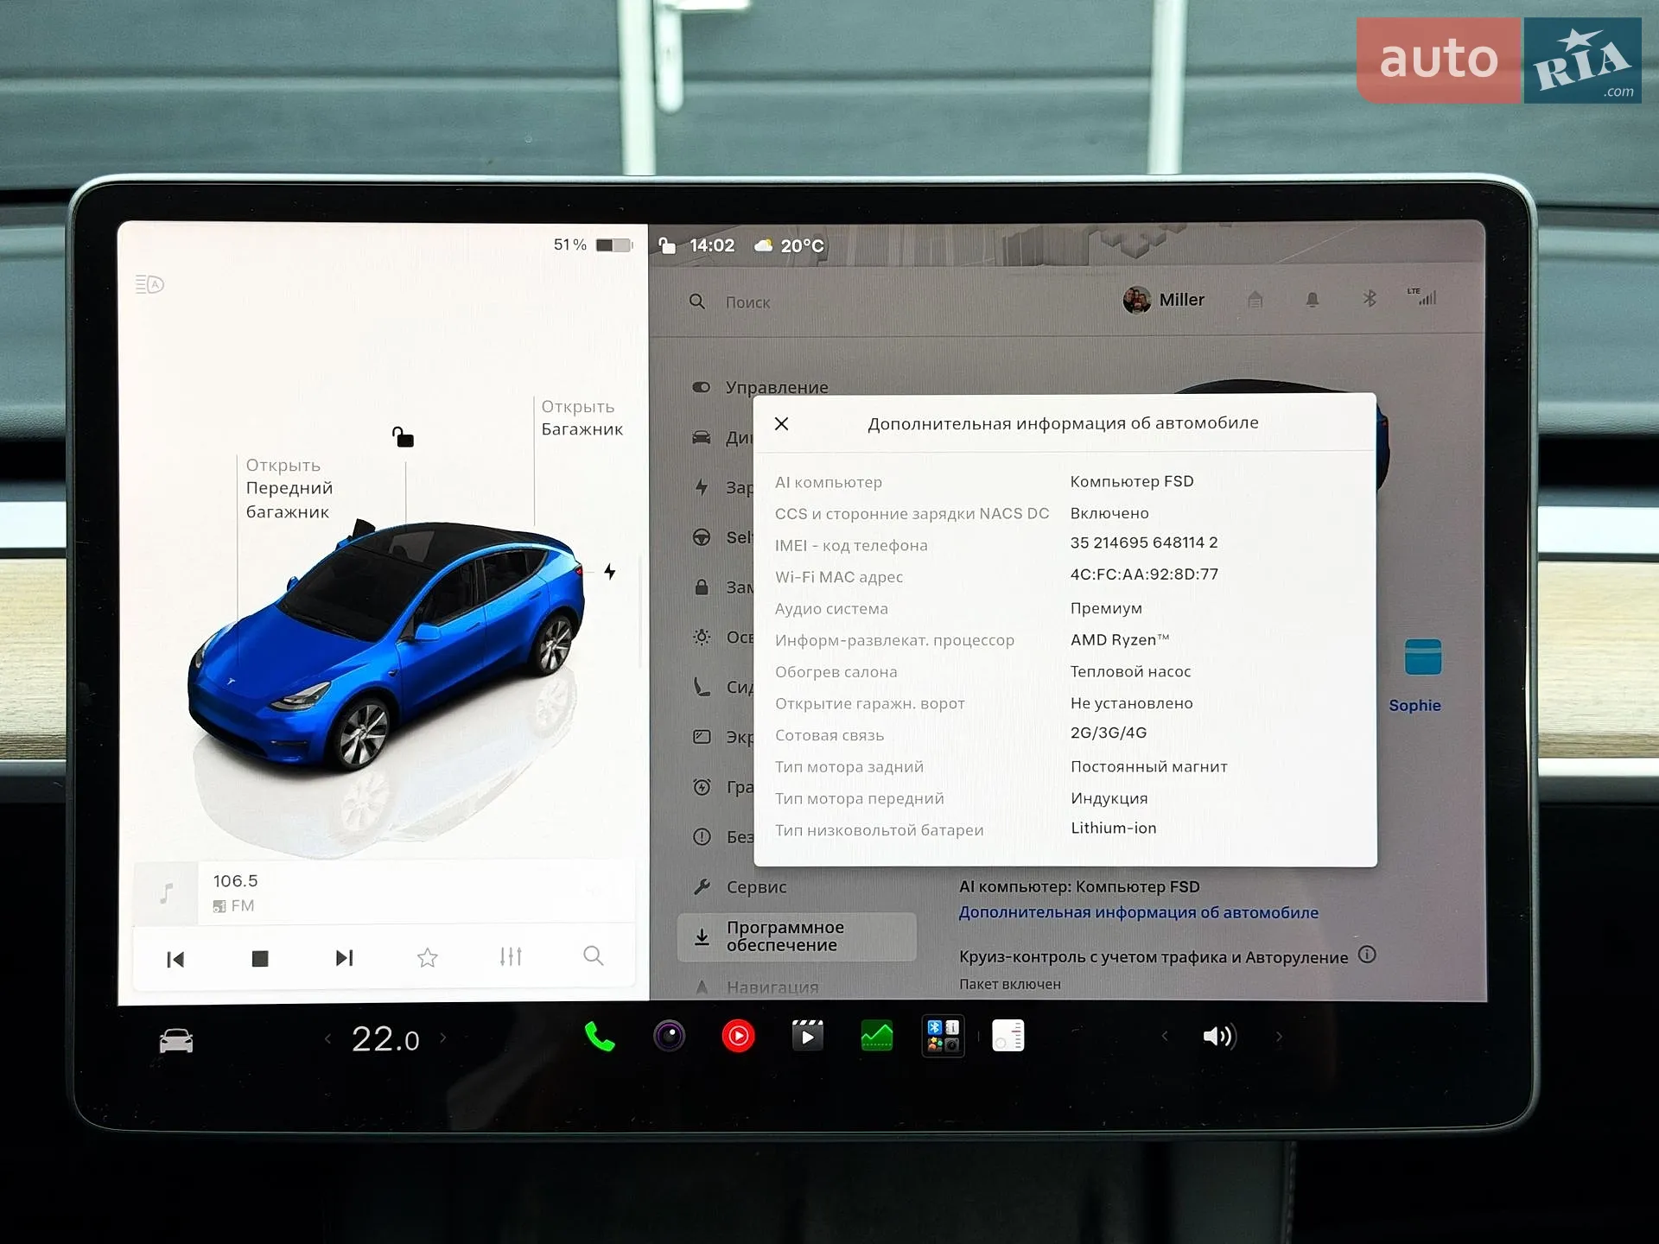Tap the cruise control info circle icon

click(1367, 955)
